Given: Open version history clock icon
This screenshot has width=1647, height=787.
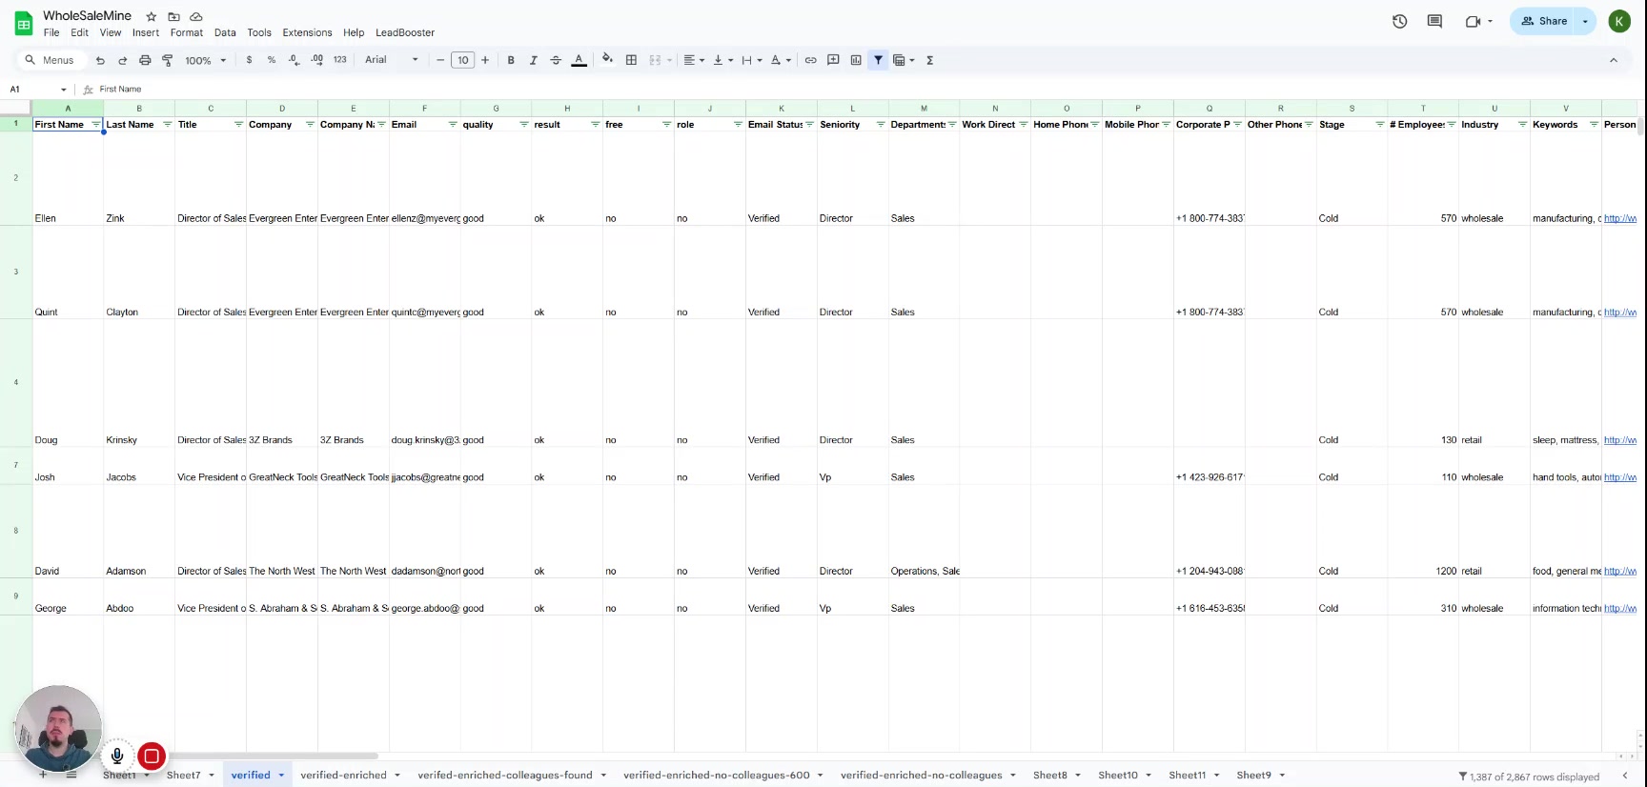Looking at the screenshot, I should (1399, 21).
